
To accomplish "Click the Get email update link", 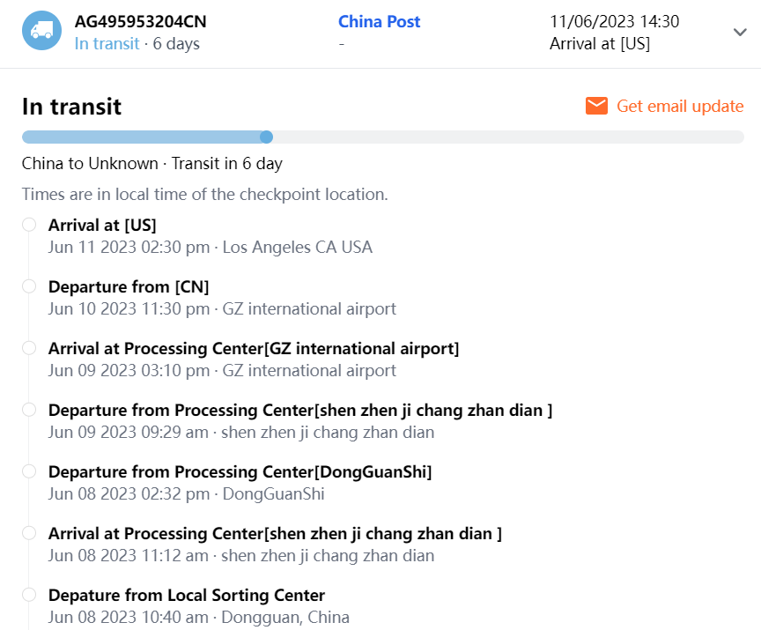I will pos(680,106).
